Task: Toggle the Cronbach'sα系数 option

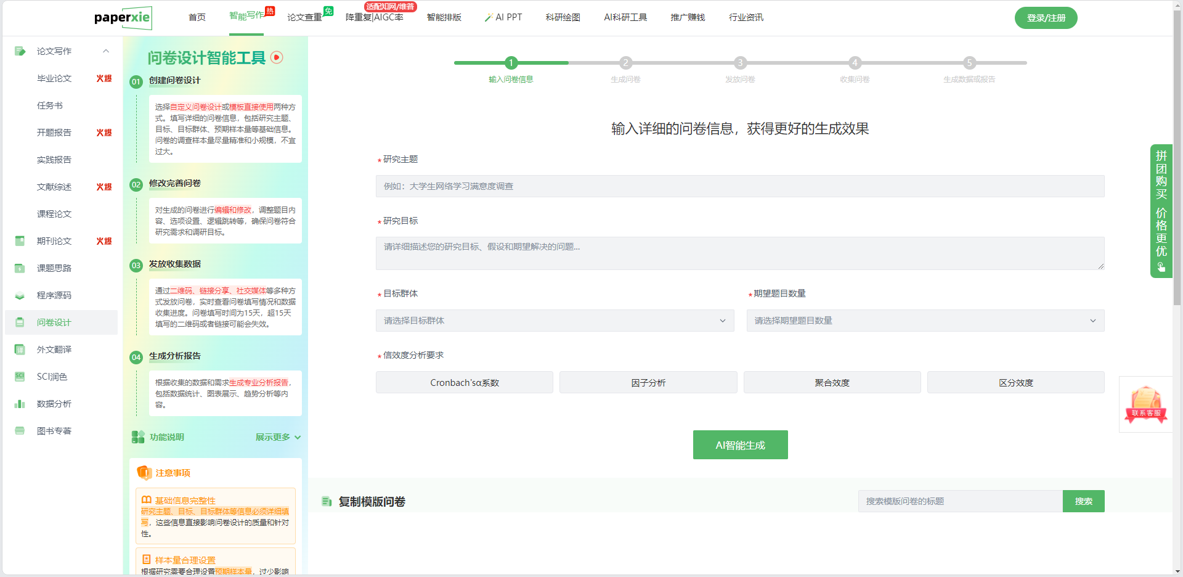Action: (x=464, y=383)
